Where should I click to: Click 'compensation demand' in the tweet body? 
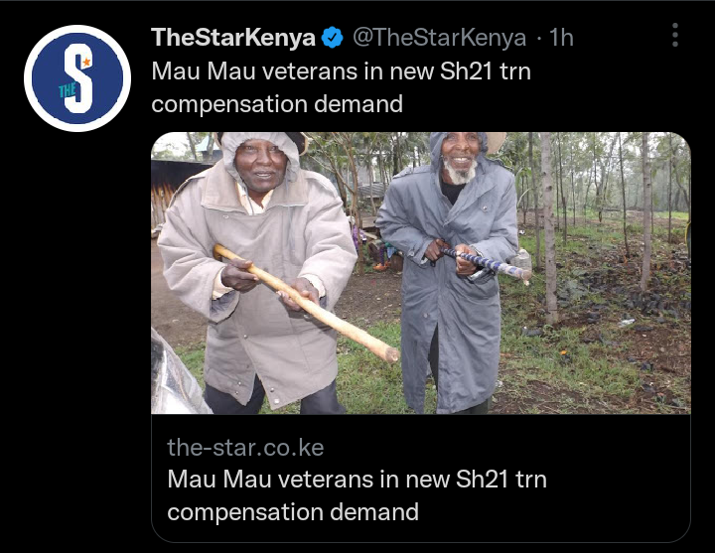(x=277, y=104)
